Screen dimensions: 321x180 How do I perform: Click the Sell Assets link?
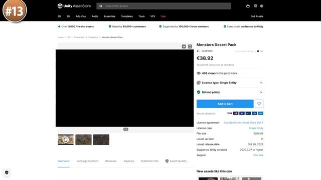(x=257, y=16)
